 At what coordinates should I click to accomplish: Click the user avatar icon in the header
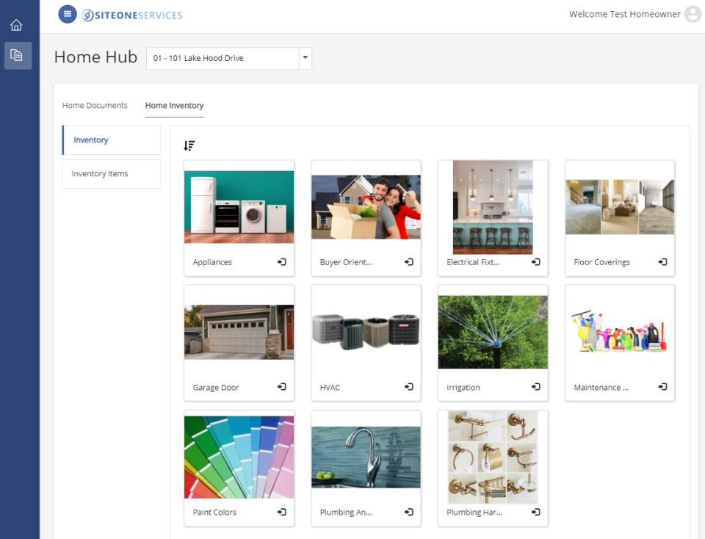click(x=691, y=13)
